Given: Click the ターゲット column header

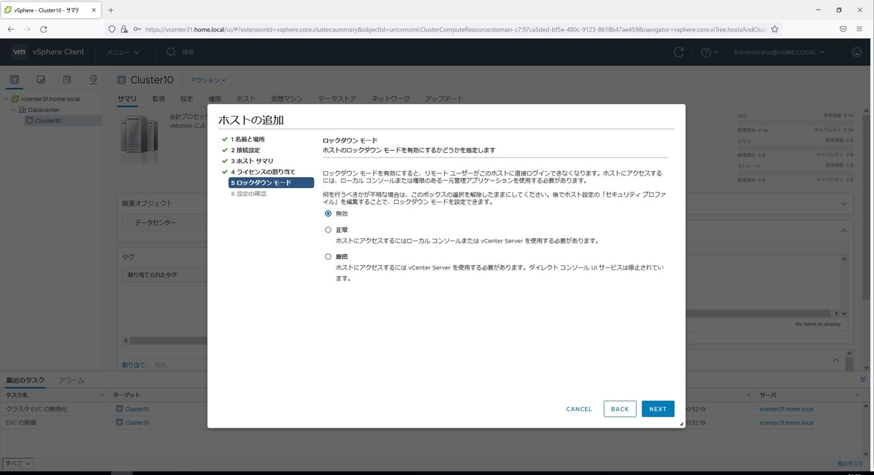Looking at the screenshot, I should pyautogui.click(x=126, y=394).
